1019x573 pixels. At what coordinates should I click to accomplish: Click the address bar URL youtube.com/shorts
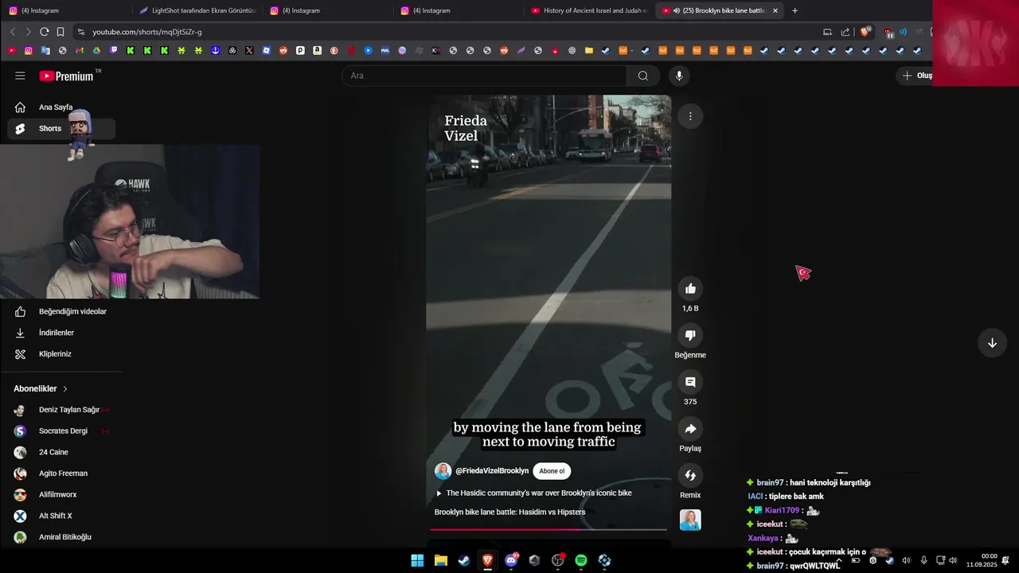pyautogui.click(x=146, y=32)
